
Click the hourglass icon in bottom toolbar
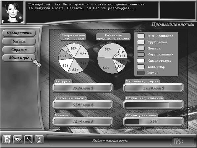pos(39,140)
